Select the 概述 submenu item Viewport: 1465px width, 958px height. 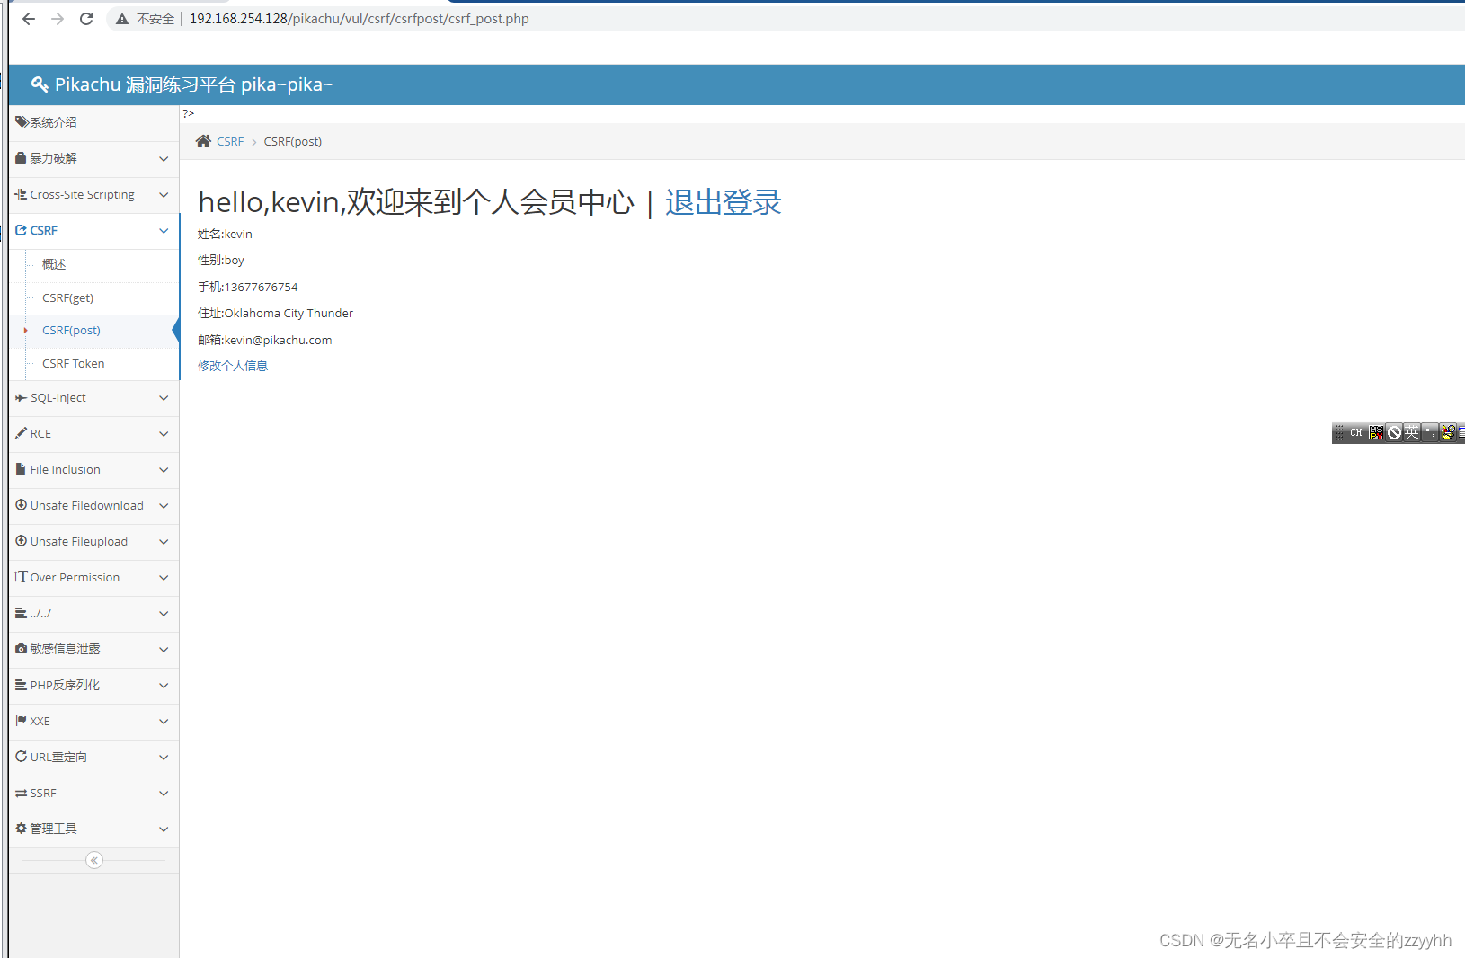click(x=54, y=264)
